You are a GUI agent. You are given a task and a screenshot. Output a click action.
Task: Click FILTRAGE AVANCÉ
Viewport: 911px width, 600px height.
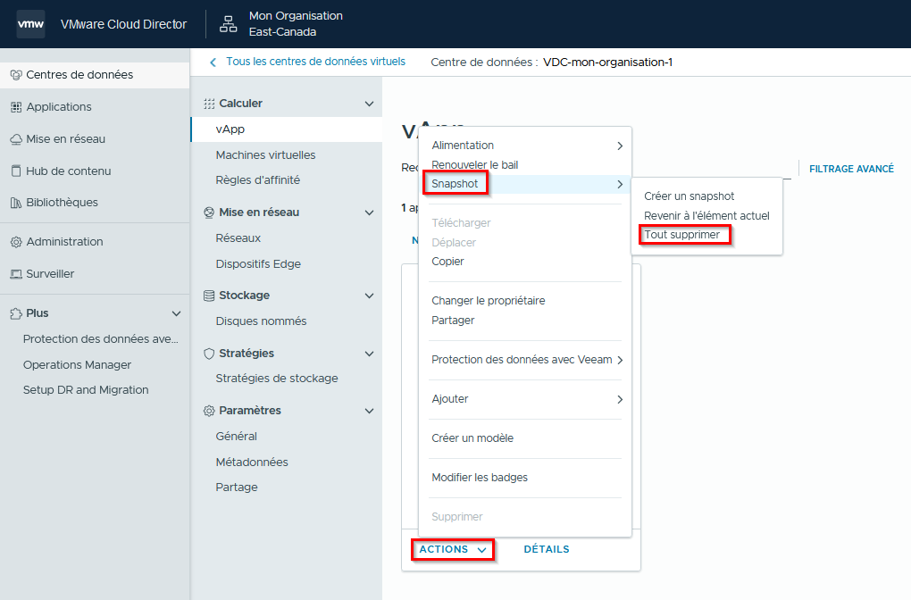851,169
